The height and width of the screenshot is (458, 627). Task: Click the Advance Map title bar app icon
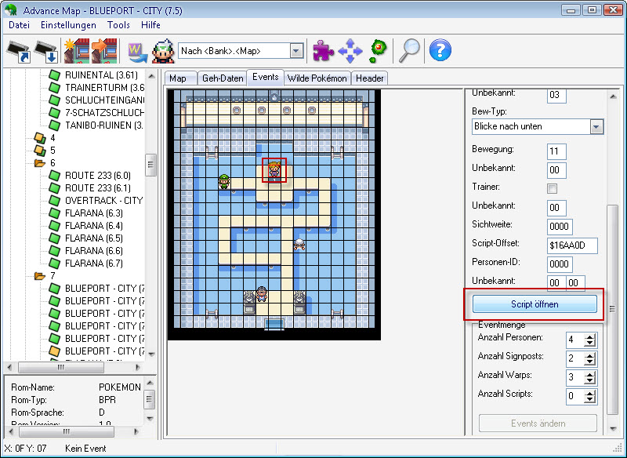pos(11,10)
